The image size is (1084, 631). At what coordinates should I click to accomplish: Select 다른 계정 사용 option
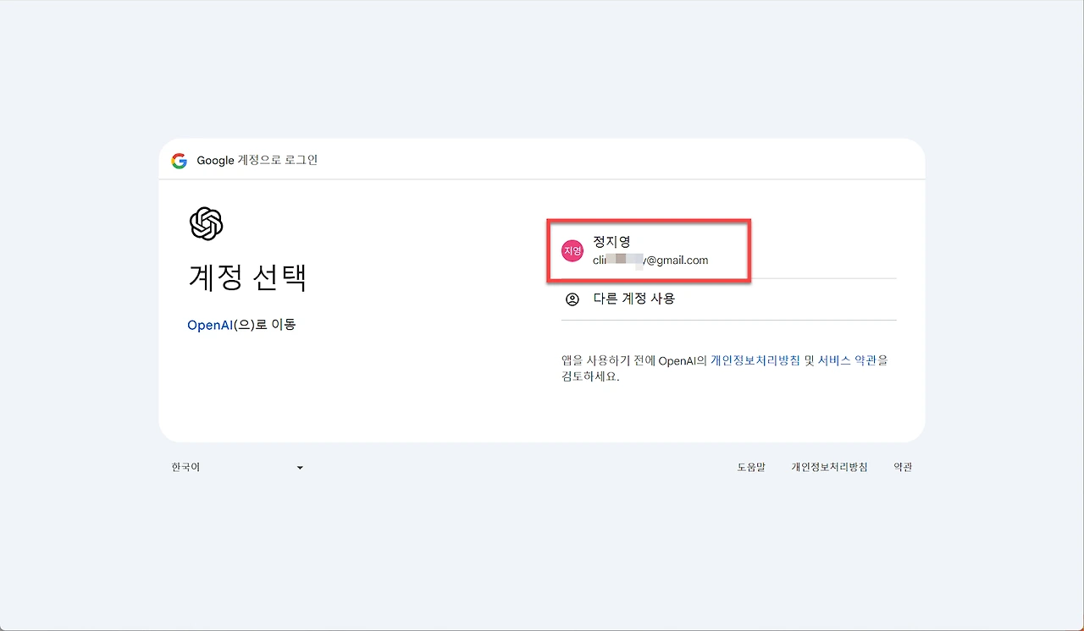pyautogui.click(x=728, y=299)
